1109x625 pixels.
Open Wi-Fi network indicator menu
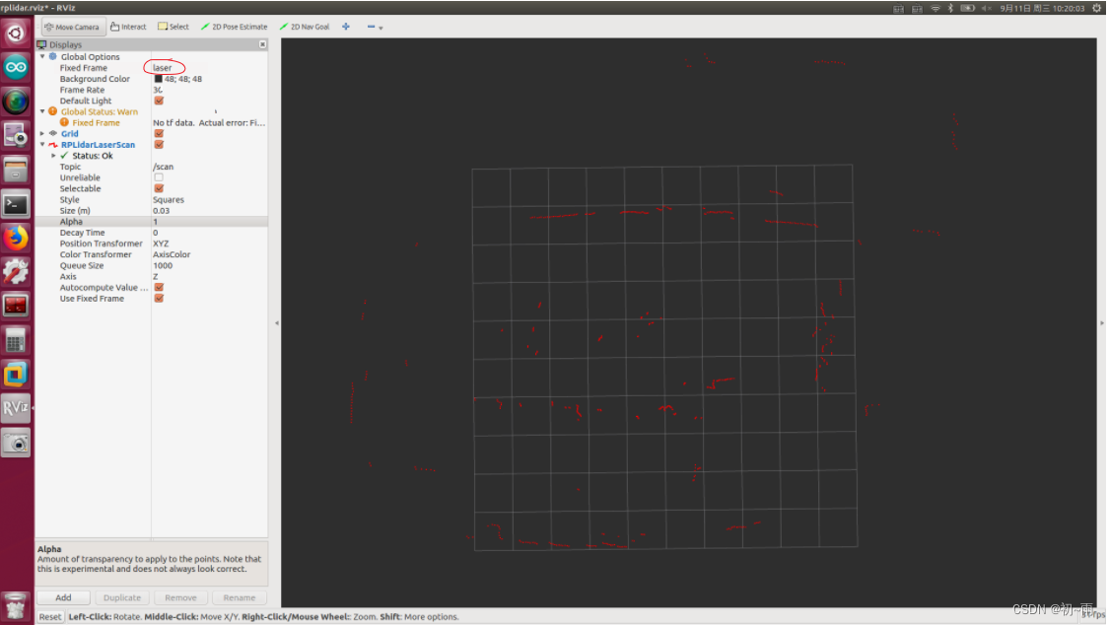click(x=936, y=8)
